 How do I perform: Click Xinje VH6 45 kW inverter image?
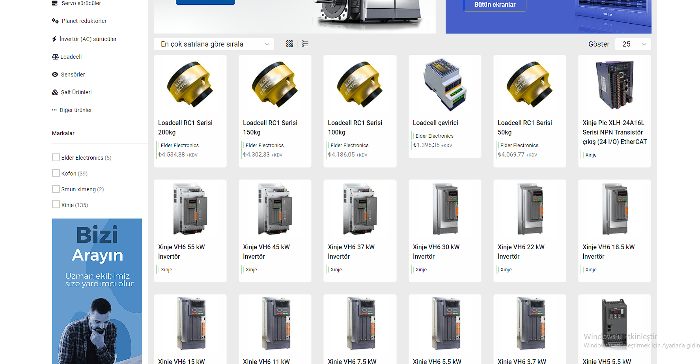(x=275, y=209)
